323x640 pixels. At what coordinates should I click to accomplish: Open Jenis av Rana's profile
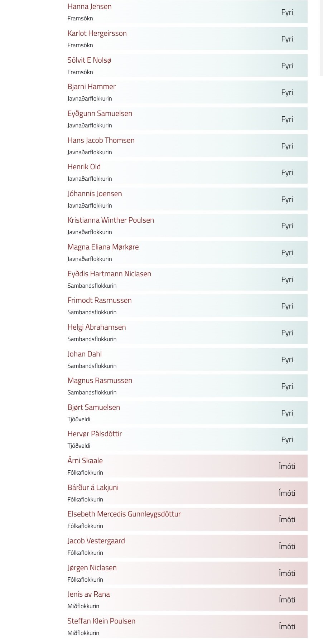[89, 594]
